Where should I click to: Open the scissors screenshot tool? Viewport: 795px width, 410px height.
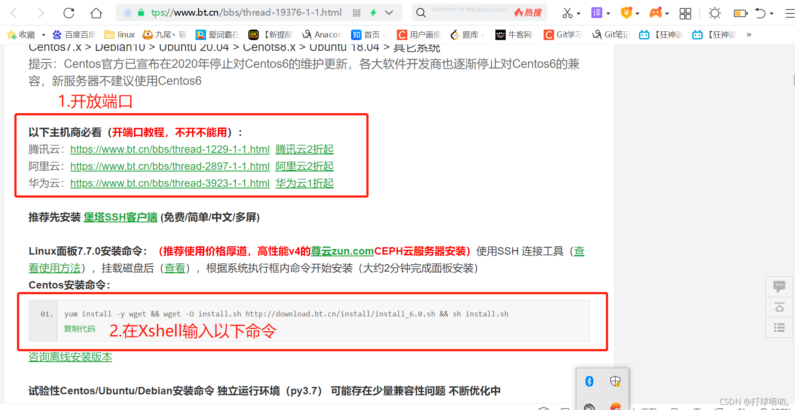coord(567,13)
